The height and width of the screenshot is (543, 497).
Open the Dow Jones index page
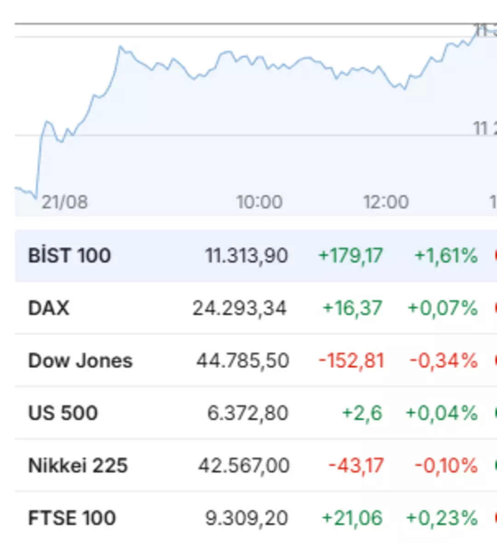point(80,360)
